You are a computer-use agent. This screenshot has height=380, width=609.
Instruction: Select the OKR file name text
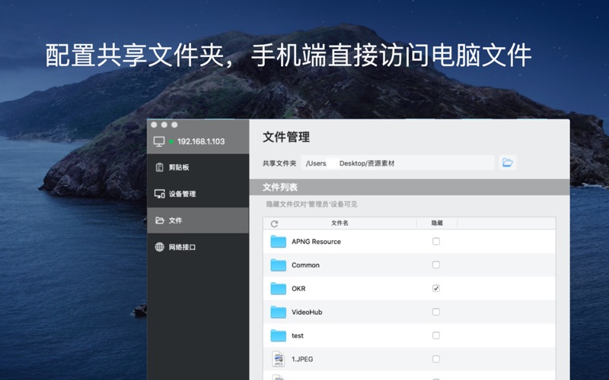click(298, 289)
